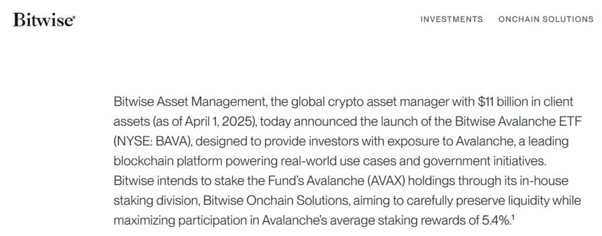Click the "Bitwise Asset Management" text
Viewport: 602px width, 236px height.
pyautogui.click(x=189, y=102)
